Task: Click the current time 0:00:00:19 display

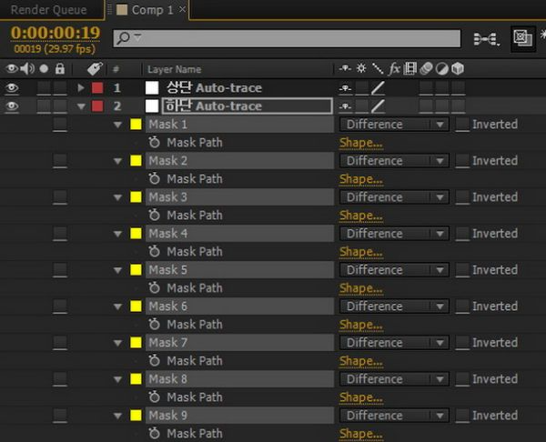Action: point(56,33)
